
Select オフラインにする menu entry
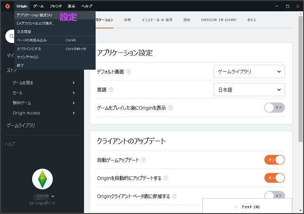pos(55,49)
